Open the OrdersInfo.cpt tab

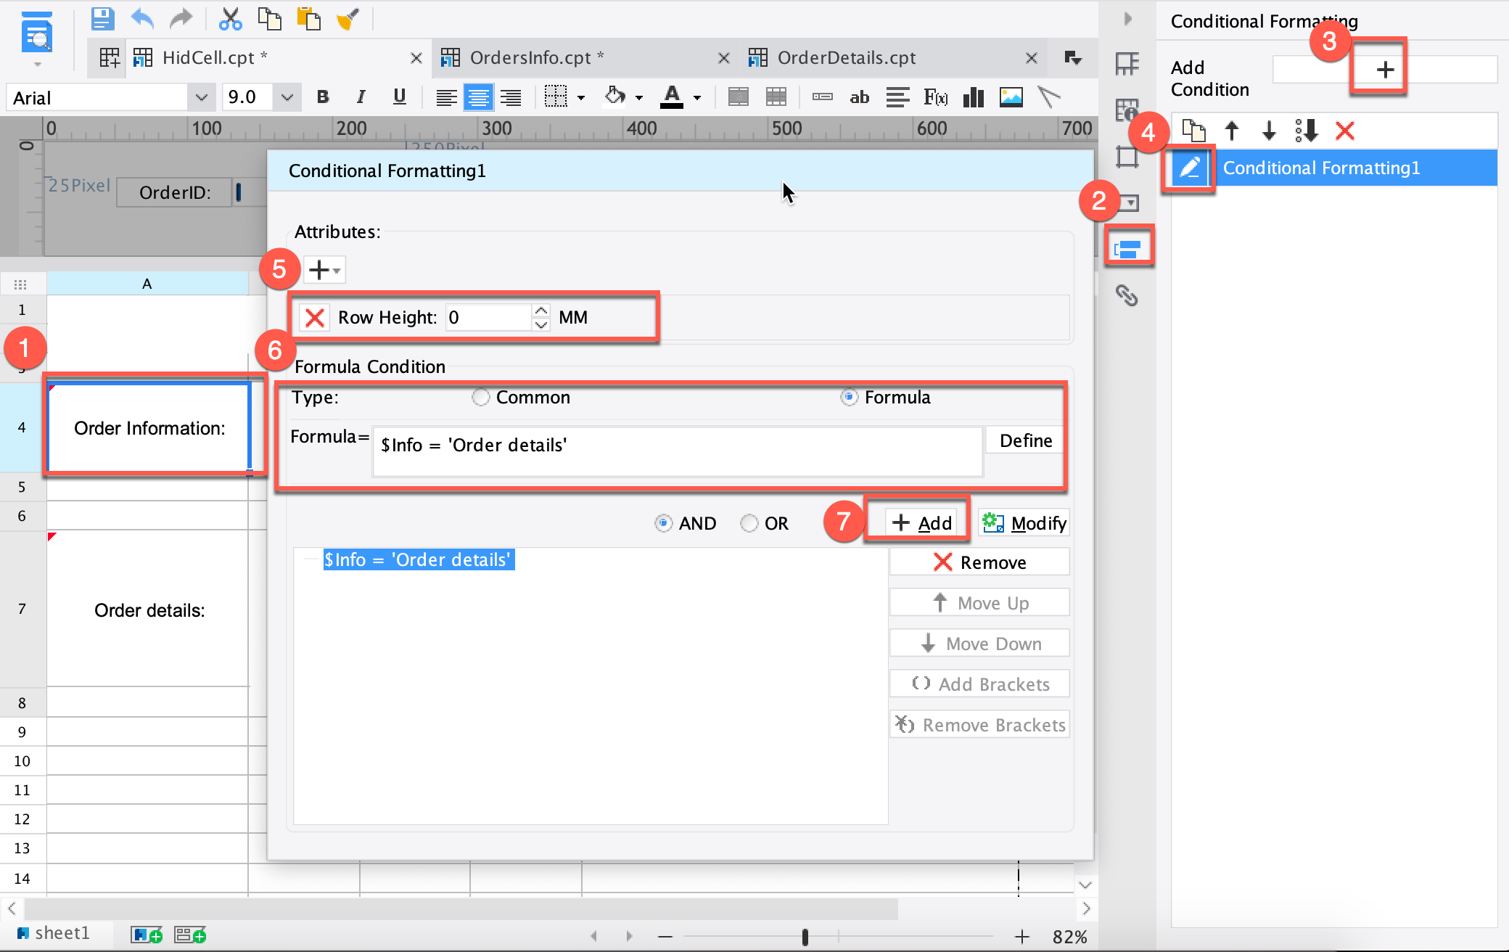pos(535,57)
